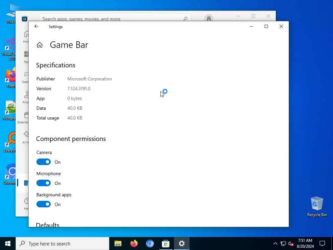Click Microsoft Corporation publisher text

[x=89, y=79]
